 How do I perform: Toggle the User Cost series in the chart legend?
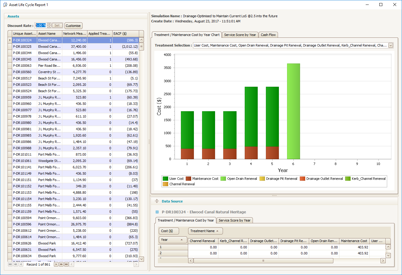(173, 178)
